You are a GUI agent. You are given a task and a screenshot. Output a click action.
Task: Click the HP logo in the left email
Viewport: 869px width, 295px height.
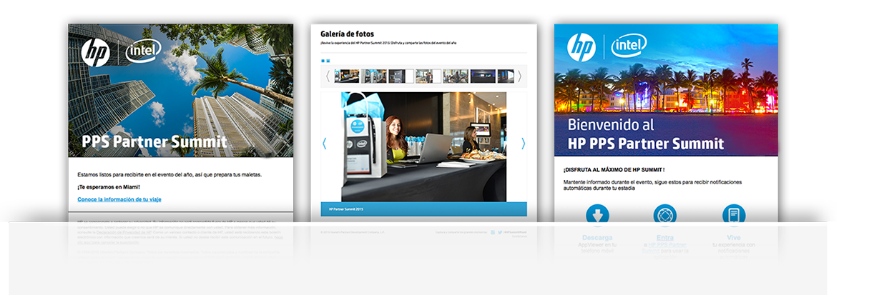pyautogui.click(x=94, y=51)
